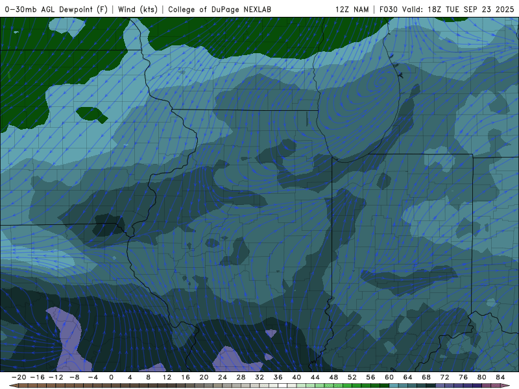Select the 'College of DuPage NEXLAB' label
Viewport: 519px width, 389px height.
coord(219,9)
